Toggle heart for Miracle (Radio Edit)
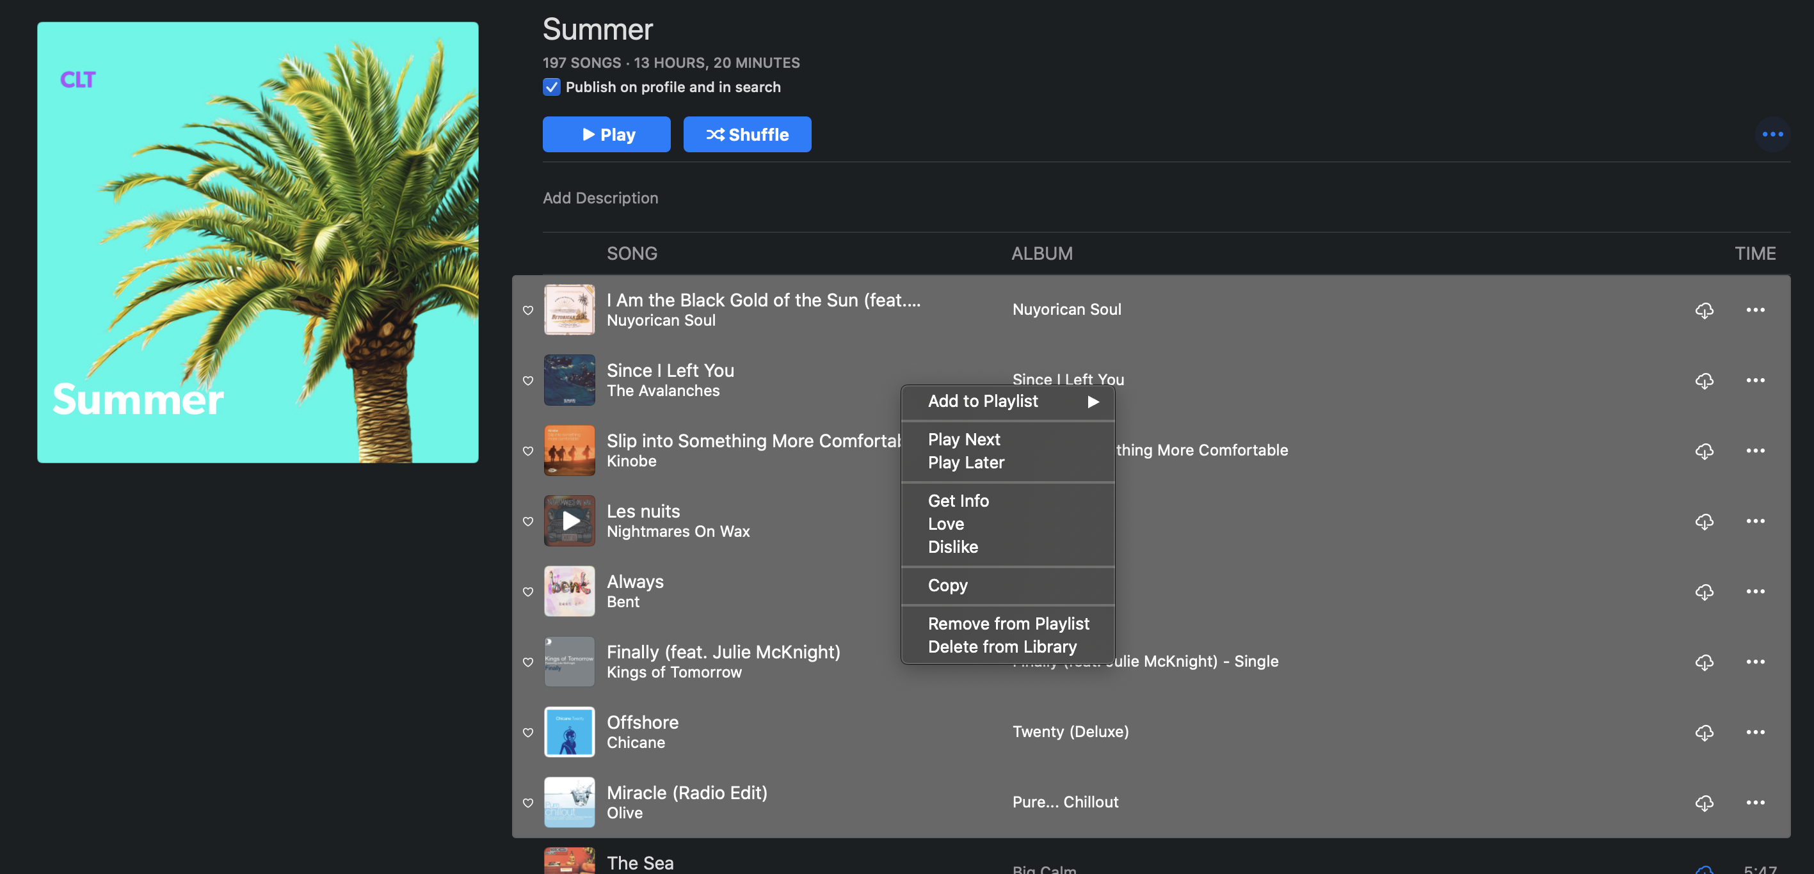1814x874 pixels. (x=527, y=803)
